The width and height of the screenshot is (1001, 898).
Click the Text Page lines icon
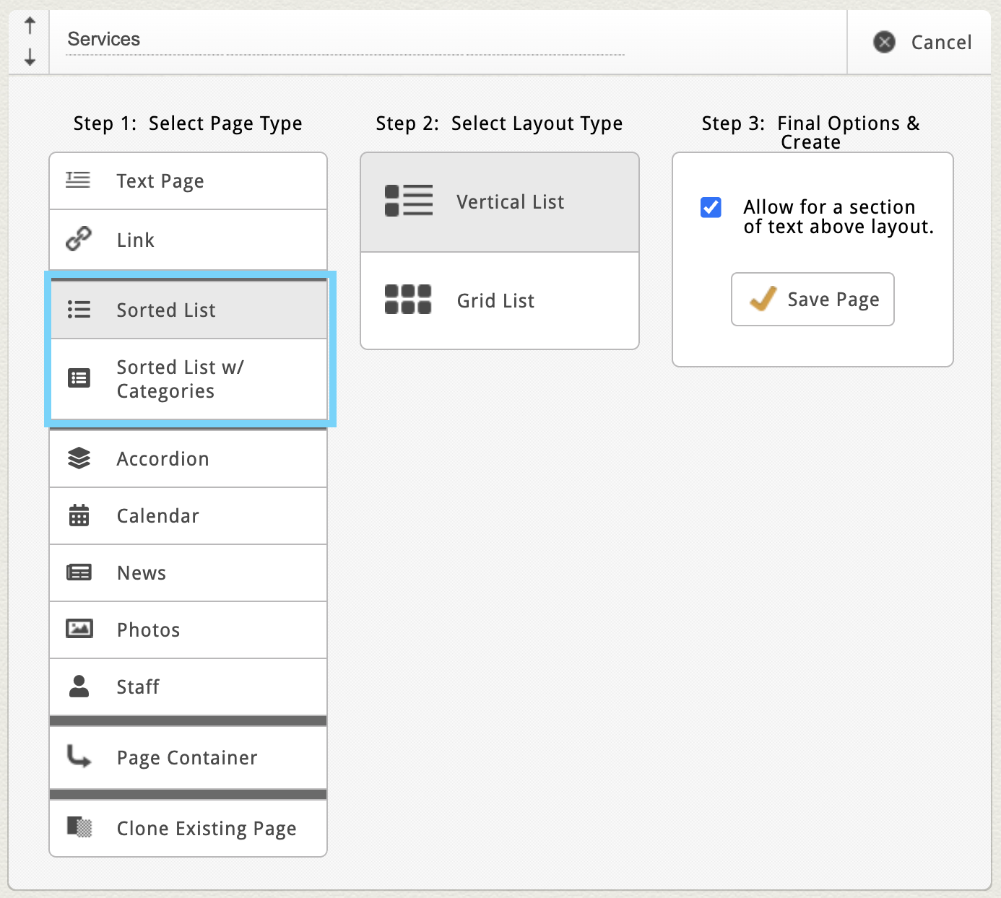(78, 180)
